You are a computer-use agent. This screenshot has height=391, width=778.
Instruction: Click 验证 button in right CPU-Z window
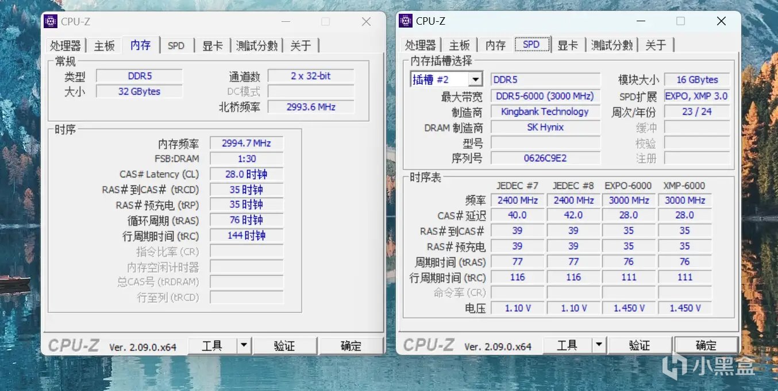tap(640, 345)
